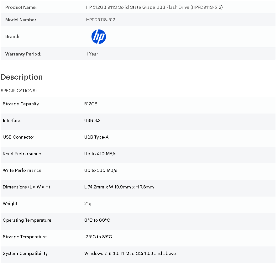The width and height of the screenshot is (278, 264).
Task: Select the Windows and Mac OS compatibility text
Action: tap(130, 253)
